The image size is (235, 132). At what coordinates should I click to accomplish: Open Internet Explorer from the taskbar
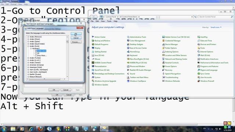tap(31, 129)
